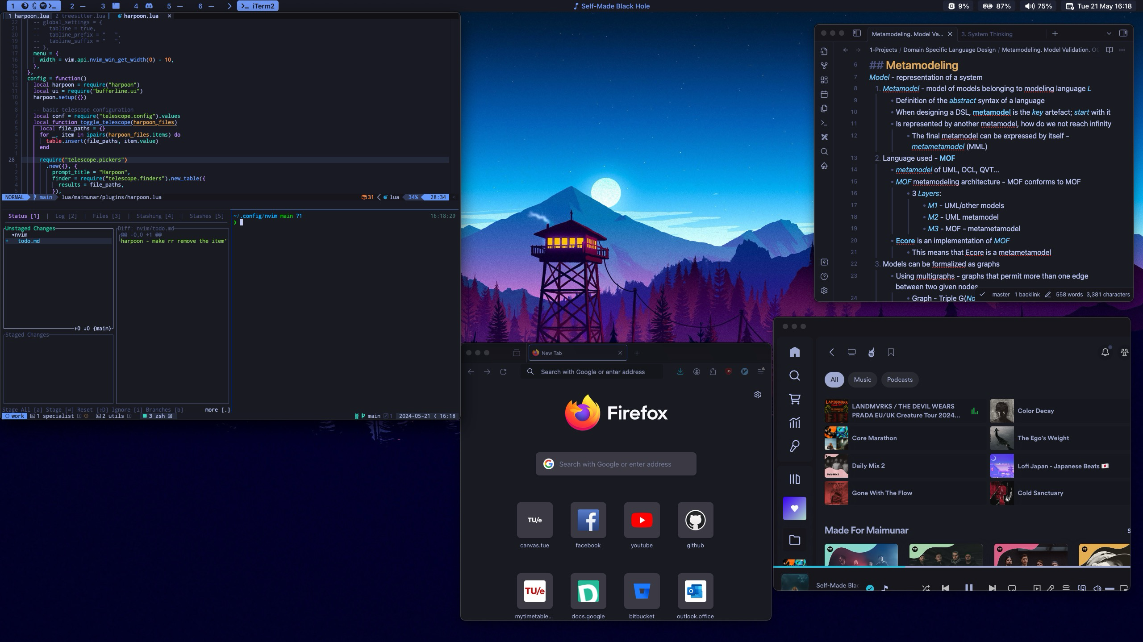1143x642 pixels.
Task: Open Obsidian note more options menu
Action: point(1122,50)
